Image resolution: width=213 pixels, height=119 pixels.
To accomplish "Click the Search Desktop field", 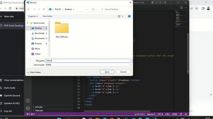I will [x=114, y=9].
